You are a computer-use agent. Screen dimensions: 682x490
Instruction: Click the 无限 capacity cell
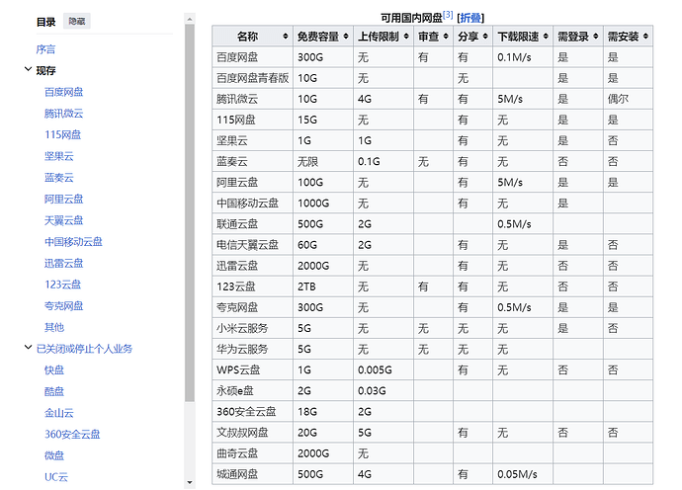pos(323,161)
